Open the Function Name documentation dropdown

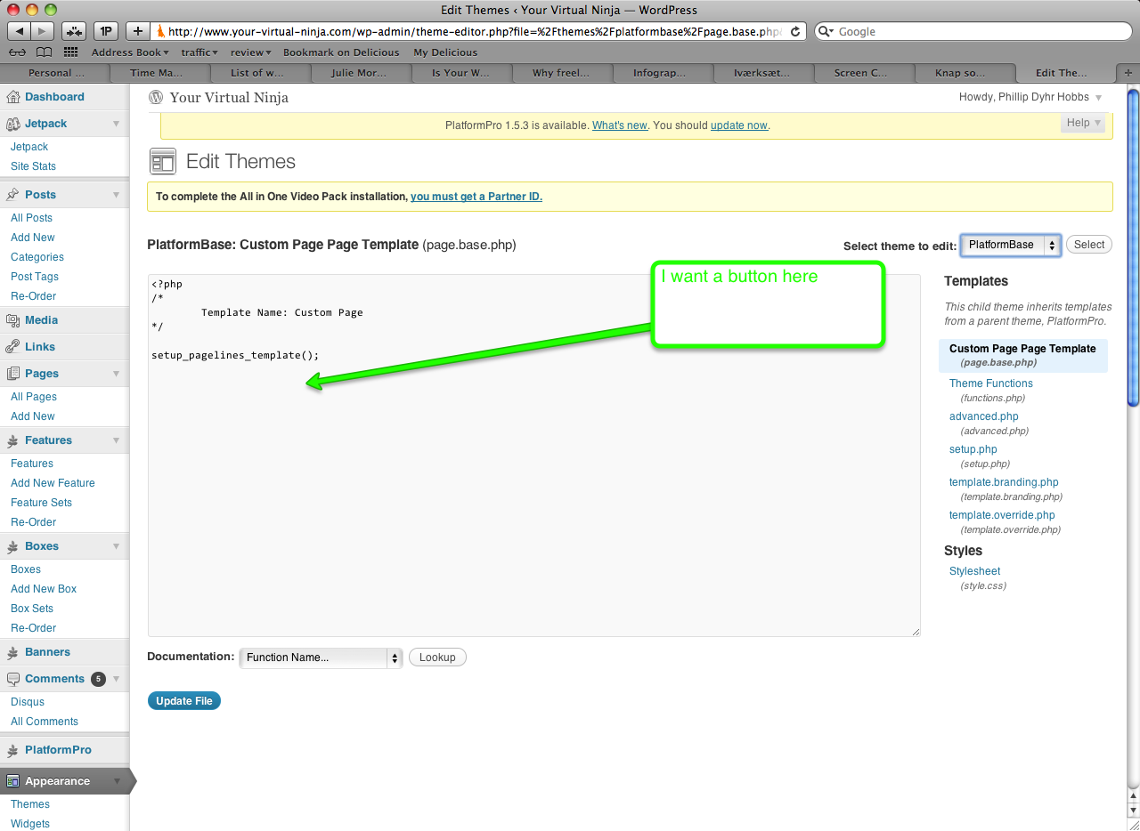click(x=321, y=658)
